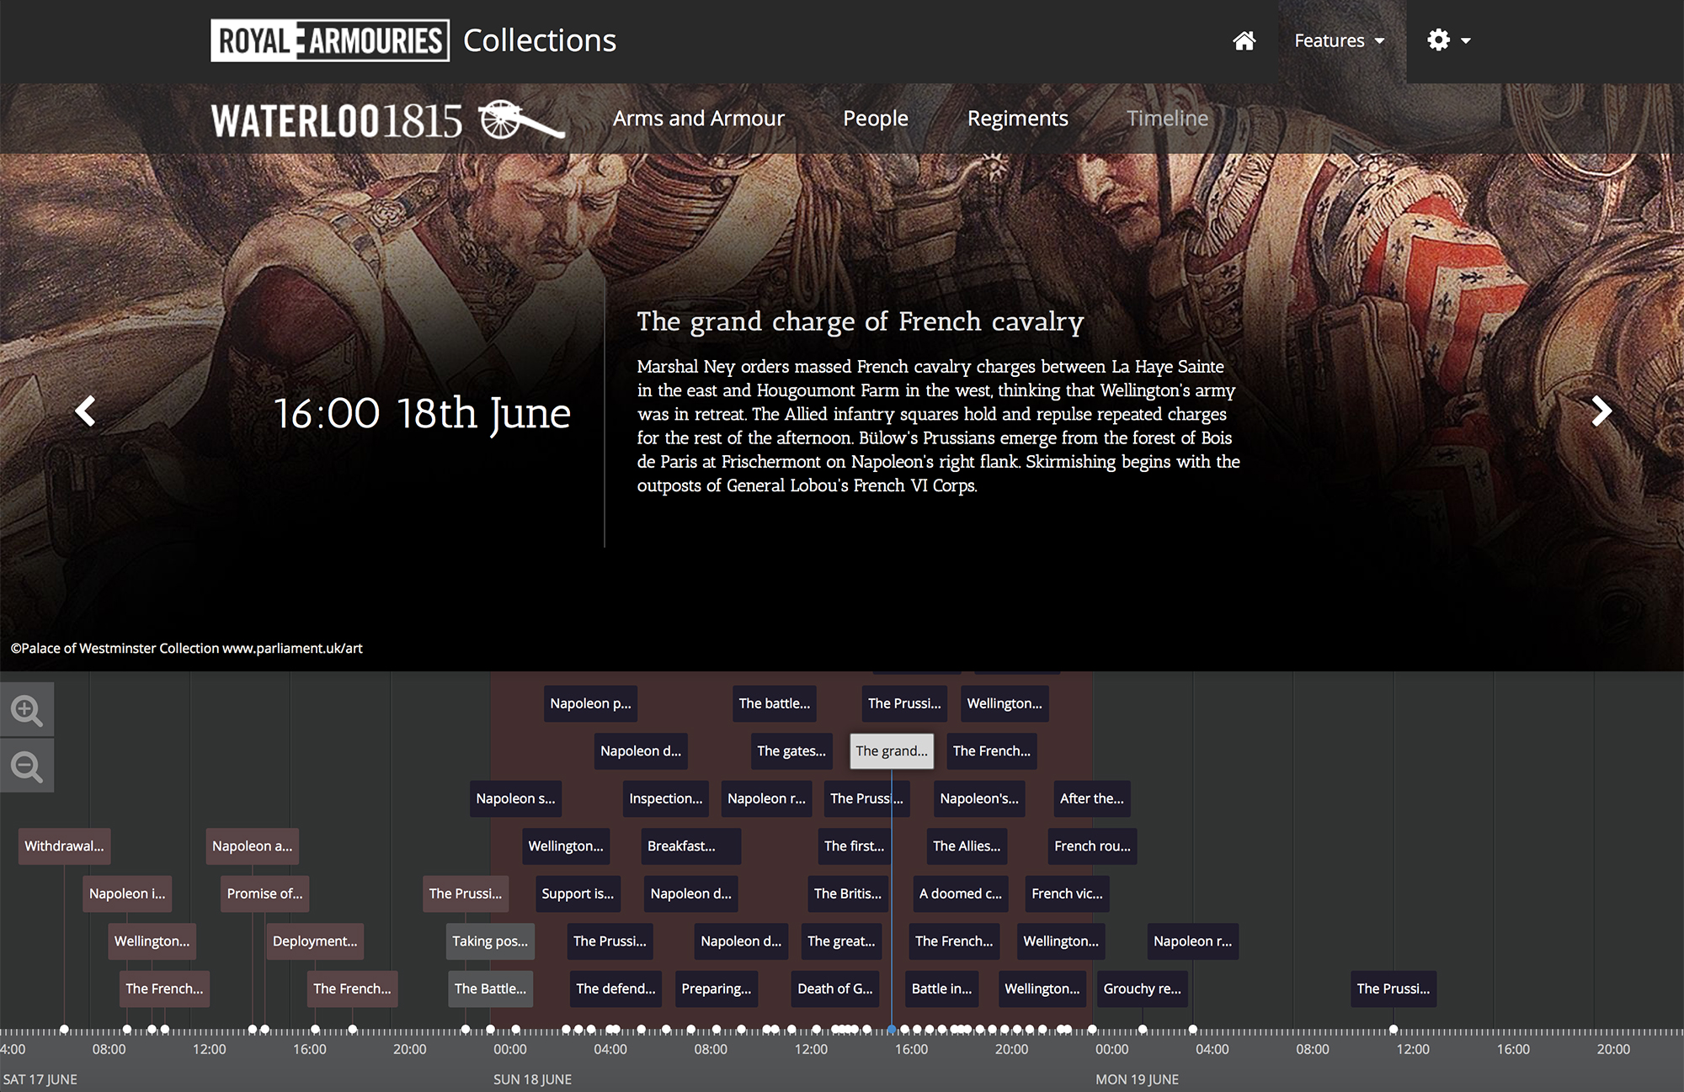Viewport: 1684px width, 1092px height.
Task: Select the 'Napoleon p...' timeline event
Action: 590,703
